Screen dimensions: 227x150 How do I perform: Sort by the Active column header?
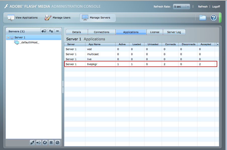coord(122,44)
